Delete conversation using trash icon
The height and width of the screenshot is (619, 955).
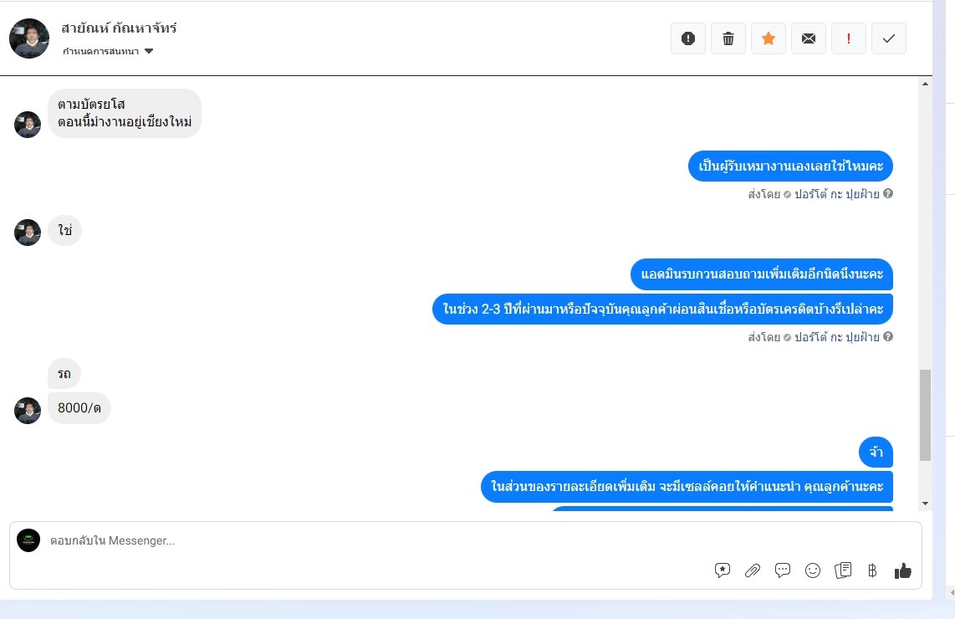[728, 38]
